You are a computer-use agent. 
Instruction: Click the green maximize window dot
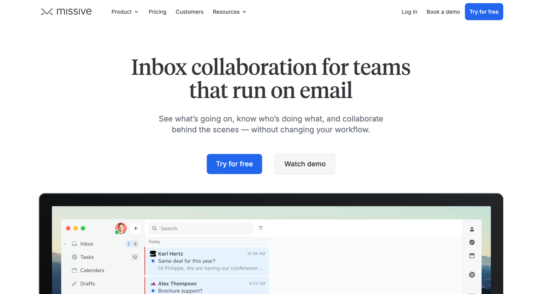coord(83,228)
